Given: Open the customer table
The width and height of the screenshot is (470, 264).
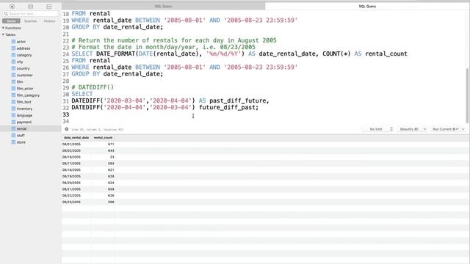Looking at the screenshot, I should [x=24, y=75].
